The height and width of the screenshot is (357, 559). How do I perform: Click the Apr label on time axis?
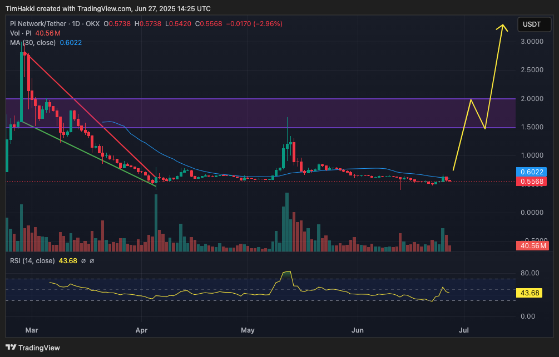coord(141,330)
